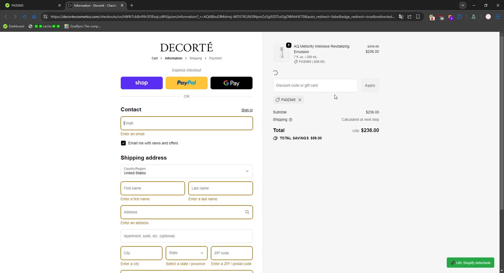
Task: Click the green flask labs icon
Action: 473,16
